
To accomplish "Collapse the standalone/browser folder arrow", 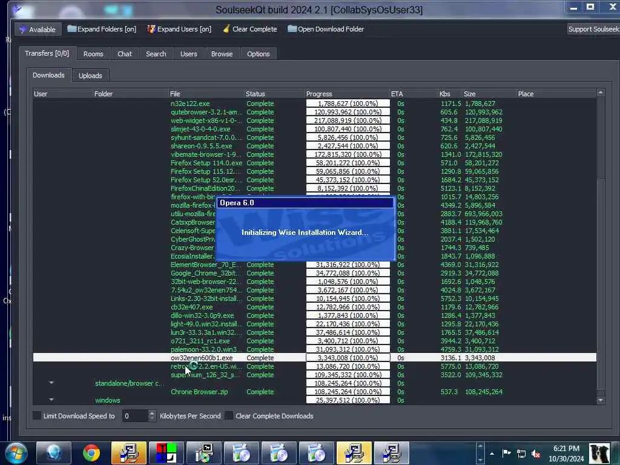I will point(51,383).
